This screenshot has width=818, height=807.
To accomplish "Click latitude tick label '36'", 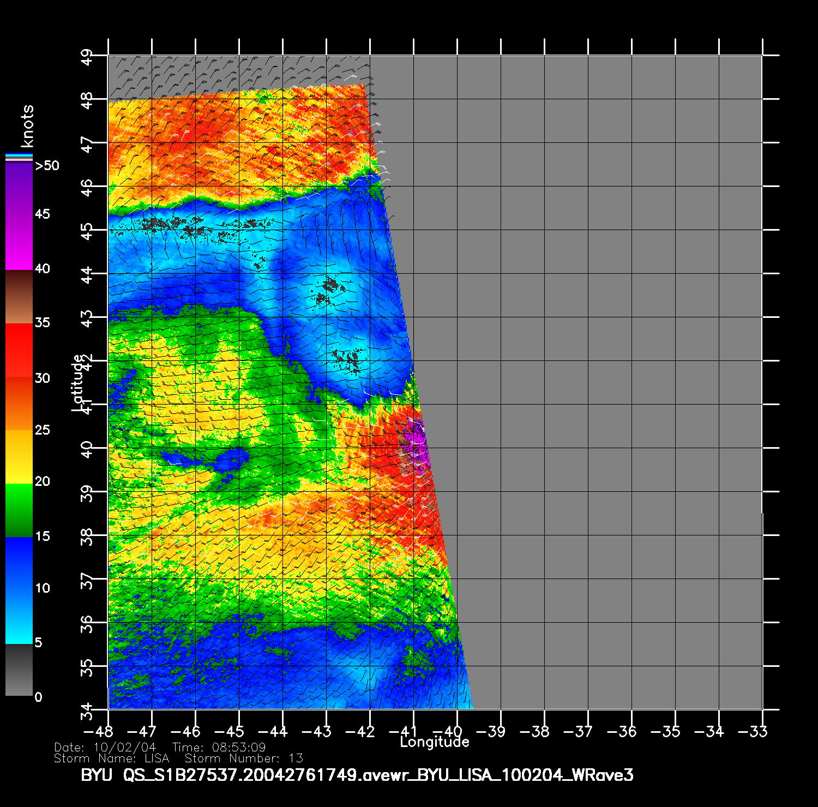I will (87, 624).
